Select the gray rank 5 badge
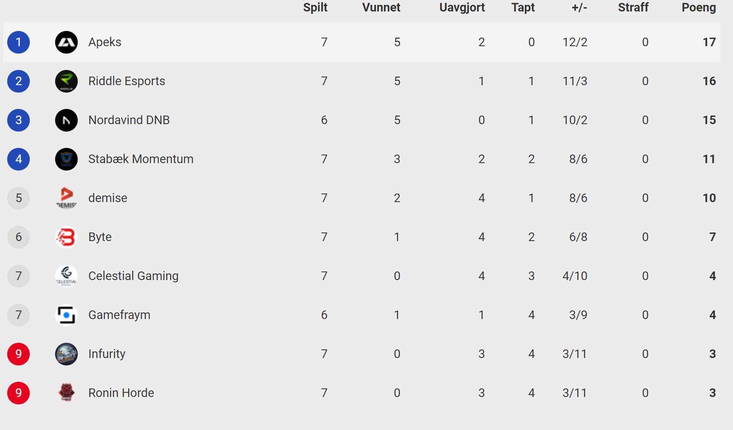 (x=19, y=198)
